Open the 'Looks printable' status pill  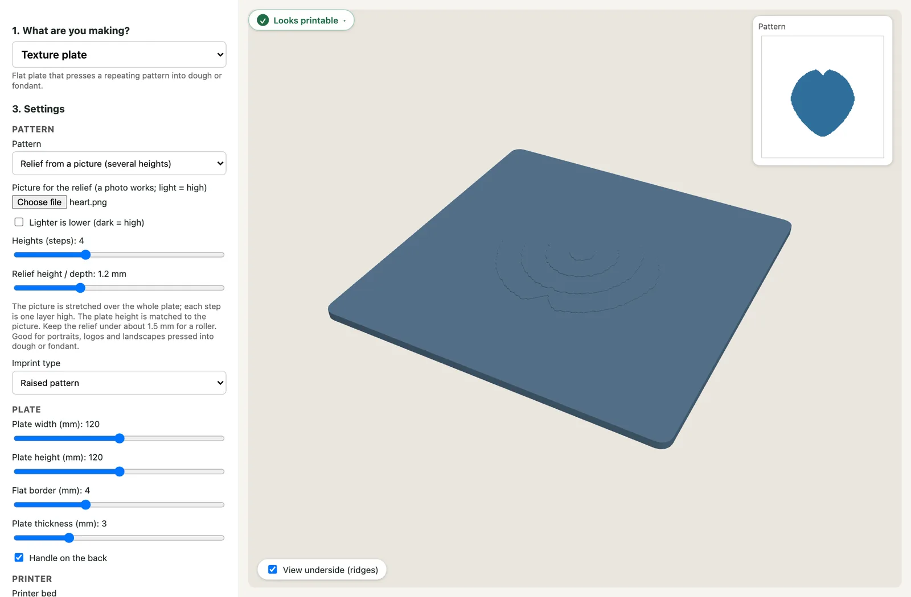(x=301, y=20)
